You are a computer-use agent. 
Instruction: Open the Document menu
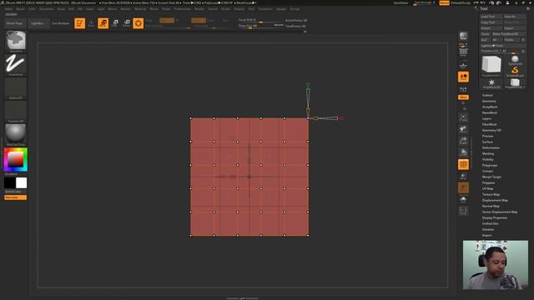47,9
